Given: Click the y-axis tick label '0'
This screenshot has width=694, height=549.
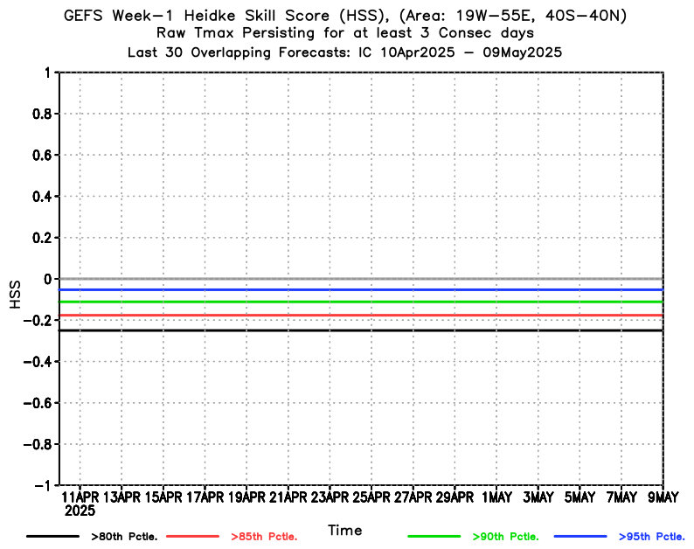Looking at the screenshot, I should click(47, 280).
